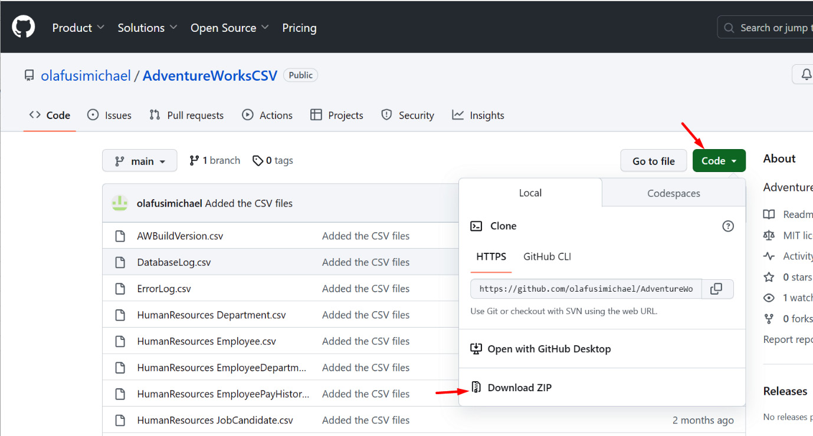
Task: Click the file icon beside HumanResources Department.csv
Action: tap(120, 315)
